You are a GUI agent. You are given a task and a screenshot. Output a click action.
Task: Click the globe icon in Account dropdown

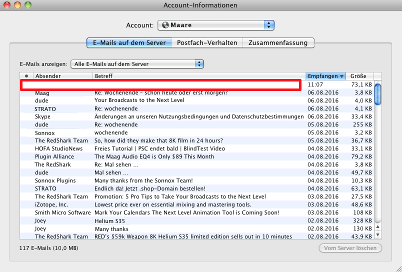[165, 25]
